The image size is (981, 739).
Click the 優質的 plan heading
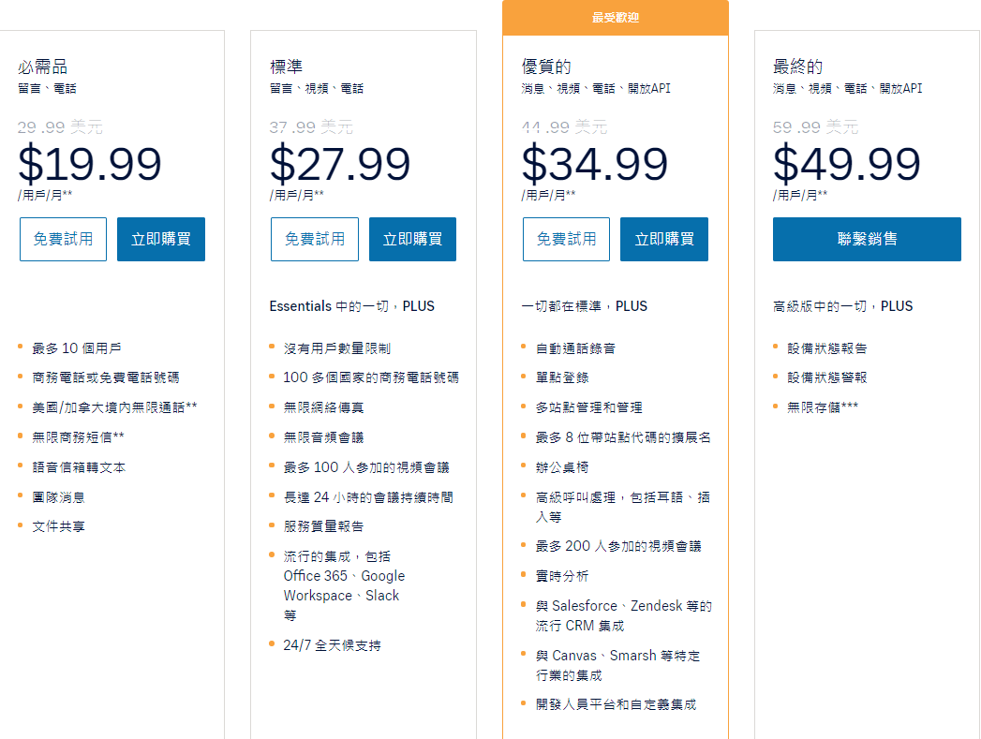coord(546,67)
